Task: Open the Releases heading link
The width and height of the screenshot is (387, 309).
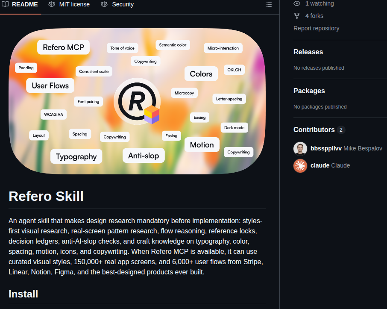Action: point(308,52)
